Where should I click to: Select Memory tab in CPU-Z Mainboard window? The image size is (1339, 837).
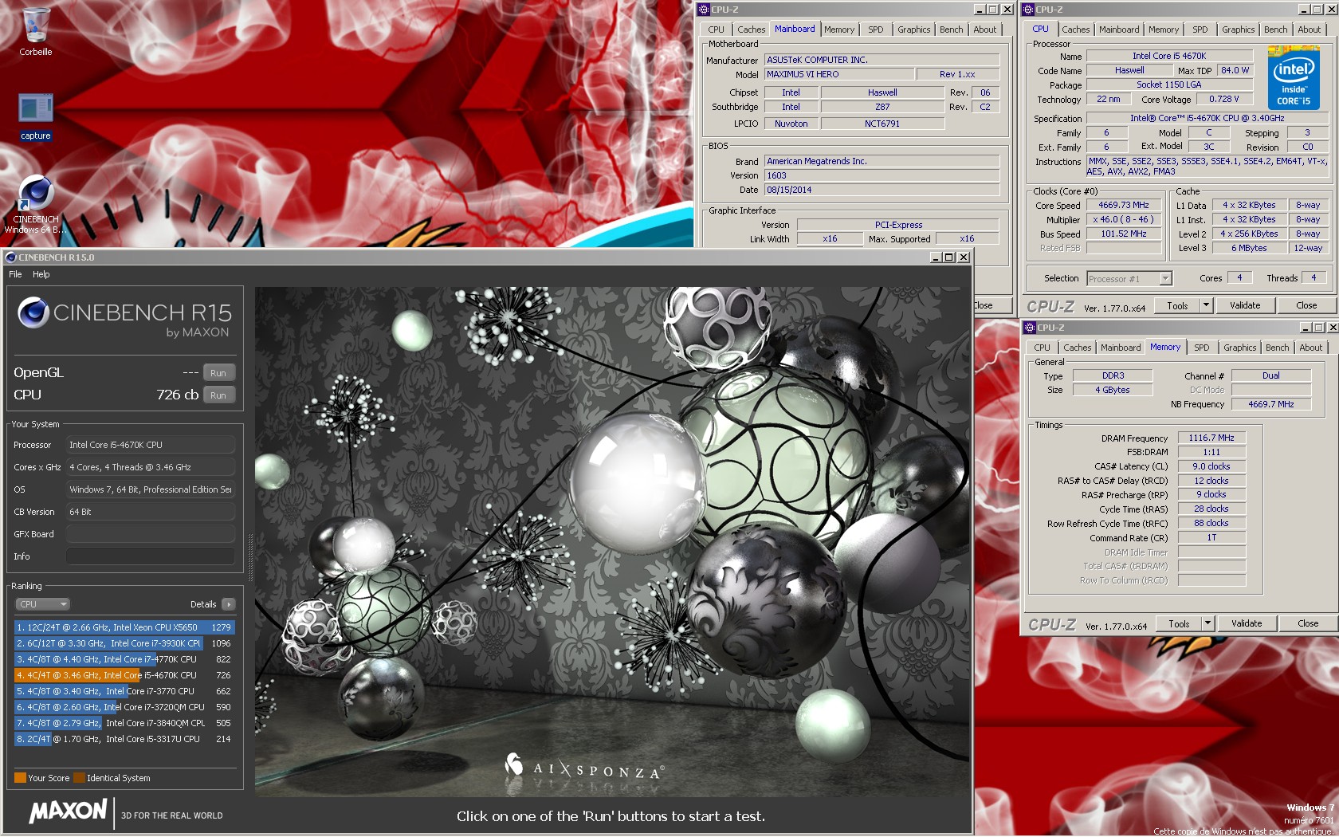pyautogui.click(x=839, y=29)
